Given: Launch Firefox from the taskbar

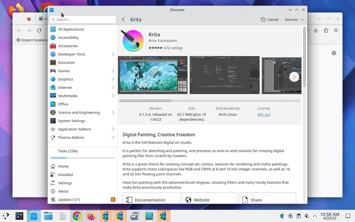Looking at the screenshot, I should pyautogui.click(x=91, y=216).
